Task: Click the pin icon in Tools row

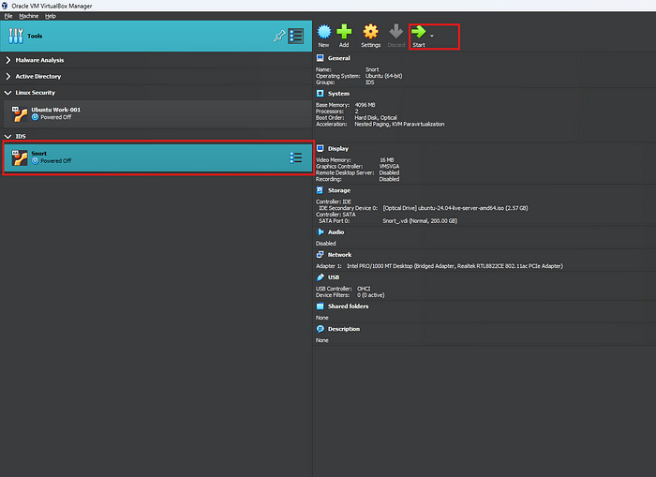Action: point(279,36)
